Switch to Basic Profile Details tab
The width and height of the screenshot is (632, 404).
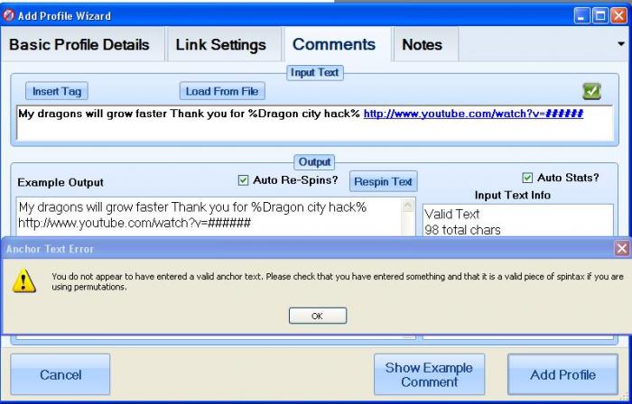[x=79, y=44]
